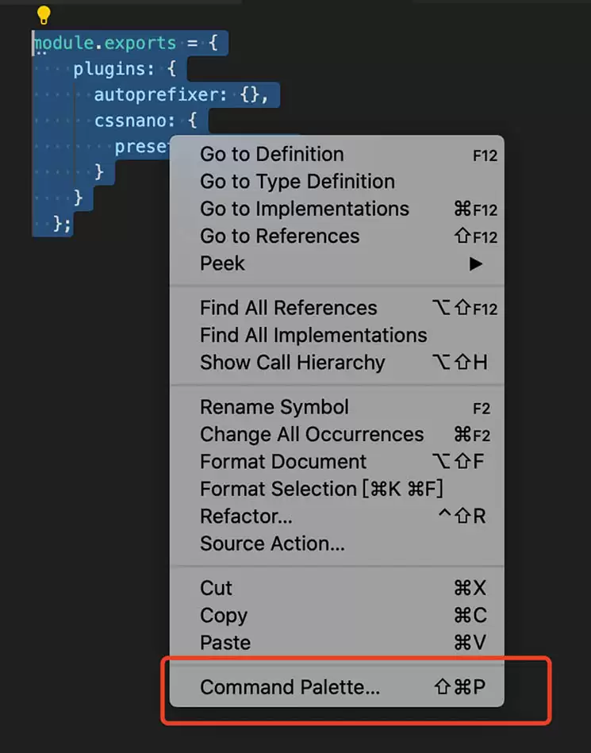Open the Refactor dialog
591x753 pixels.
(x=246, y=516)
